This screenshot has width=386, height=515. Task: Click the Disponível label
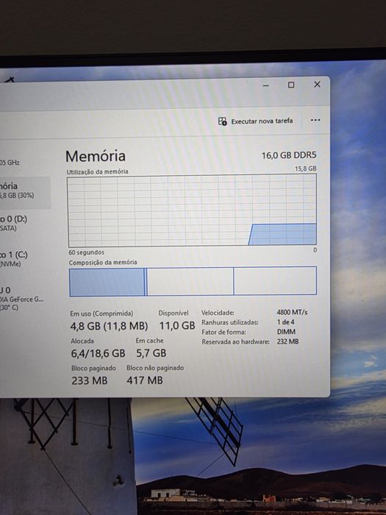coord(174,313)
